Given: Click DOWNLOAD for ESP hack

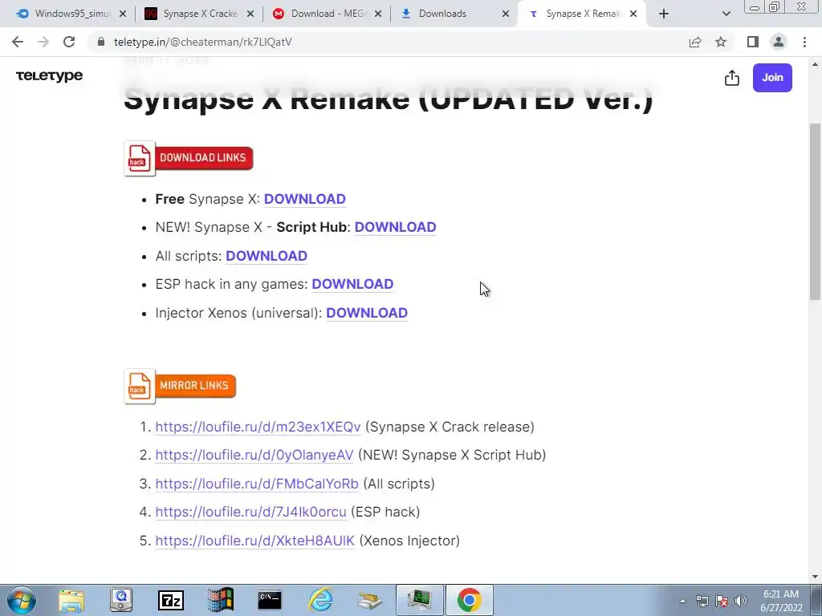Looking at the screenshot, I should click(352, 284).
